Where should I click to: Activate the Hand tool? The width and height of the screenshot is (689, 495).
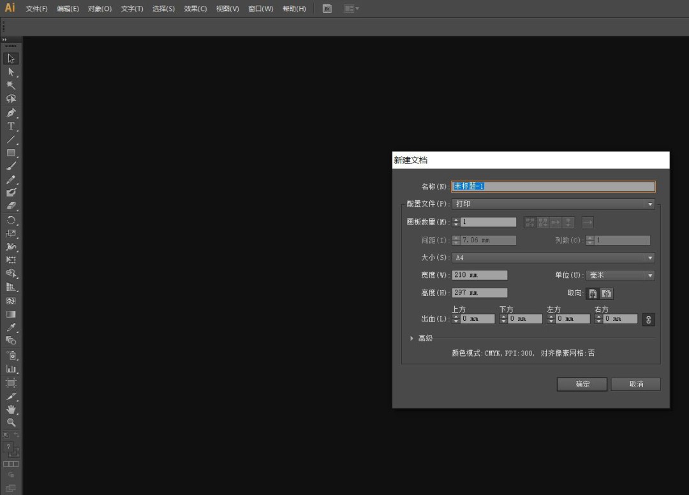11,410
